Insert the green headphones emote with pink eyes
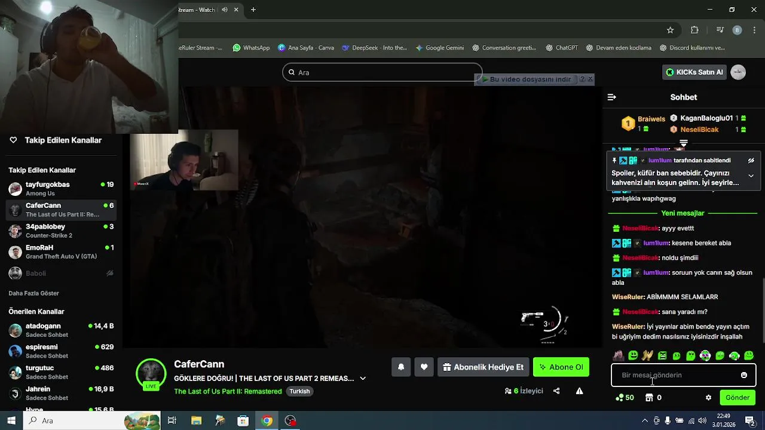Image resolution: width=765 pixels, height=430 pixels. pos(705,356)
